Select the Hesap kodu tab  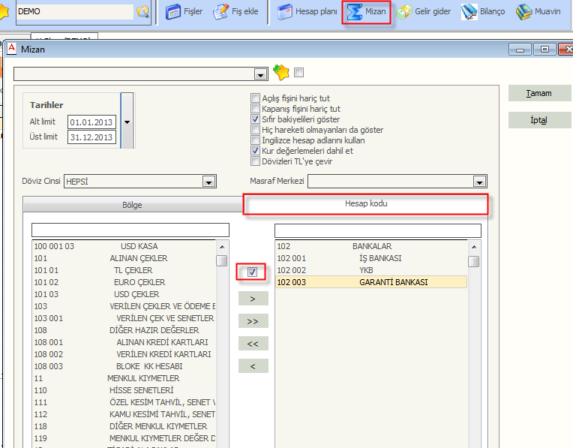point(365,204)
